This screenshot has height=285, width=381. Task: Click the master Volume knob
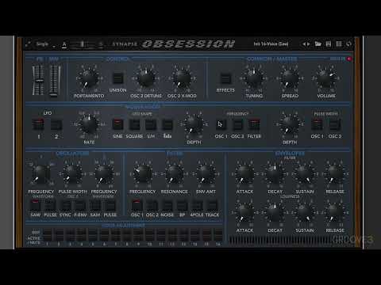point(325,78)
